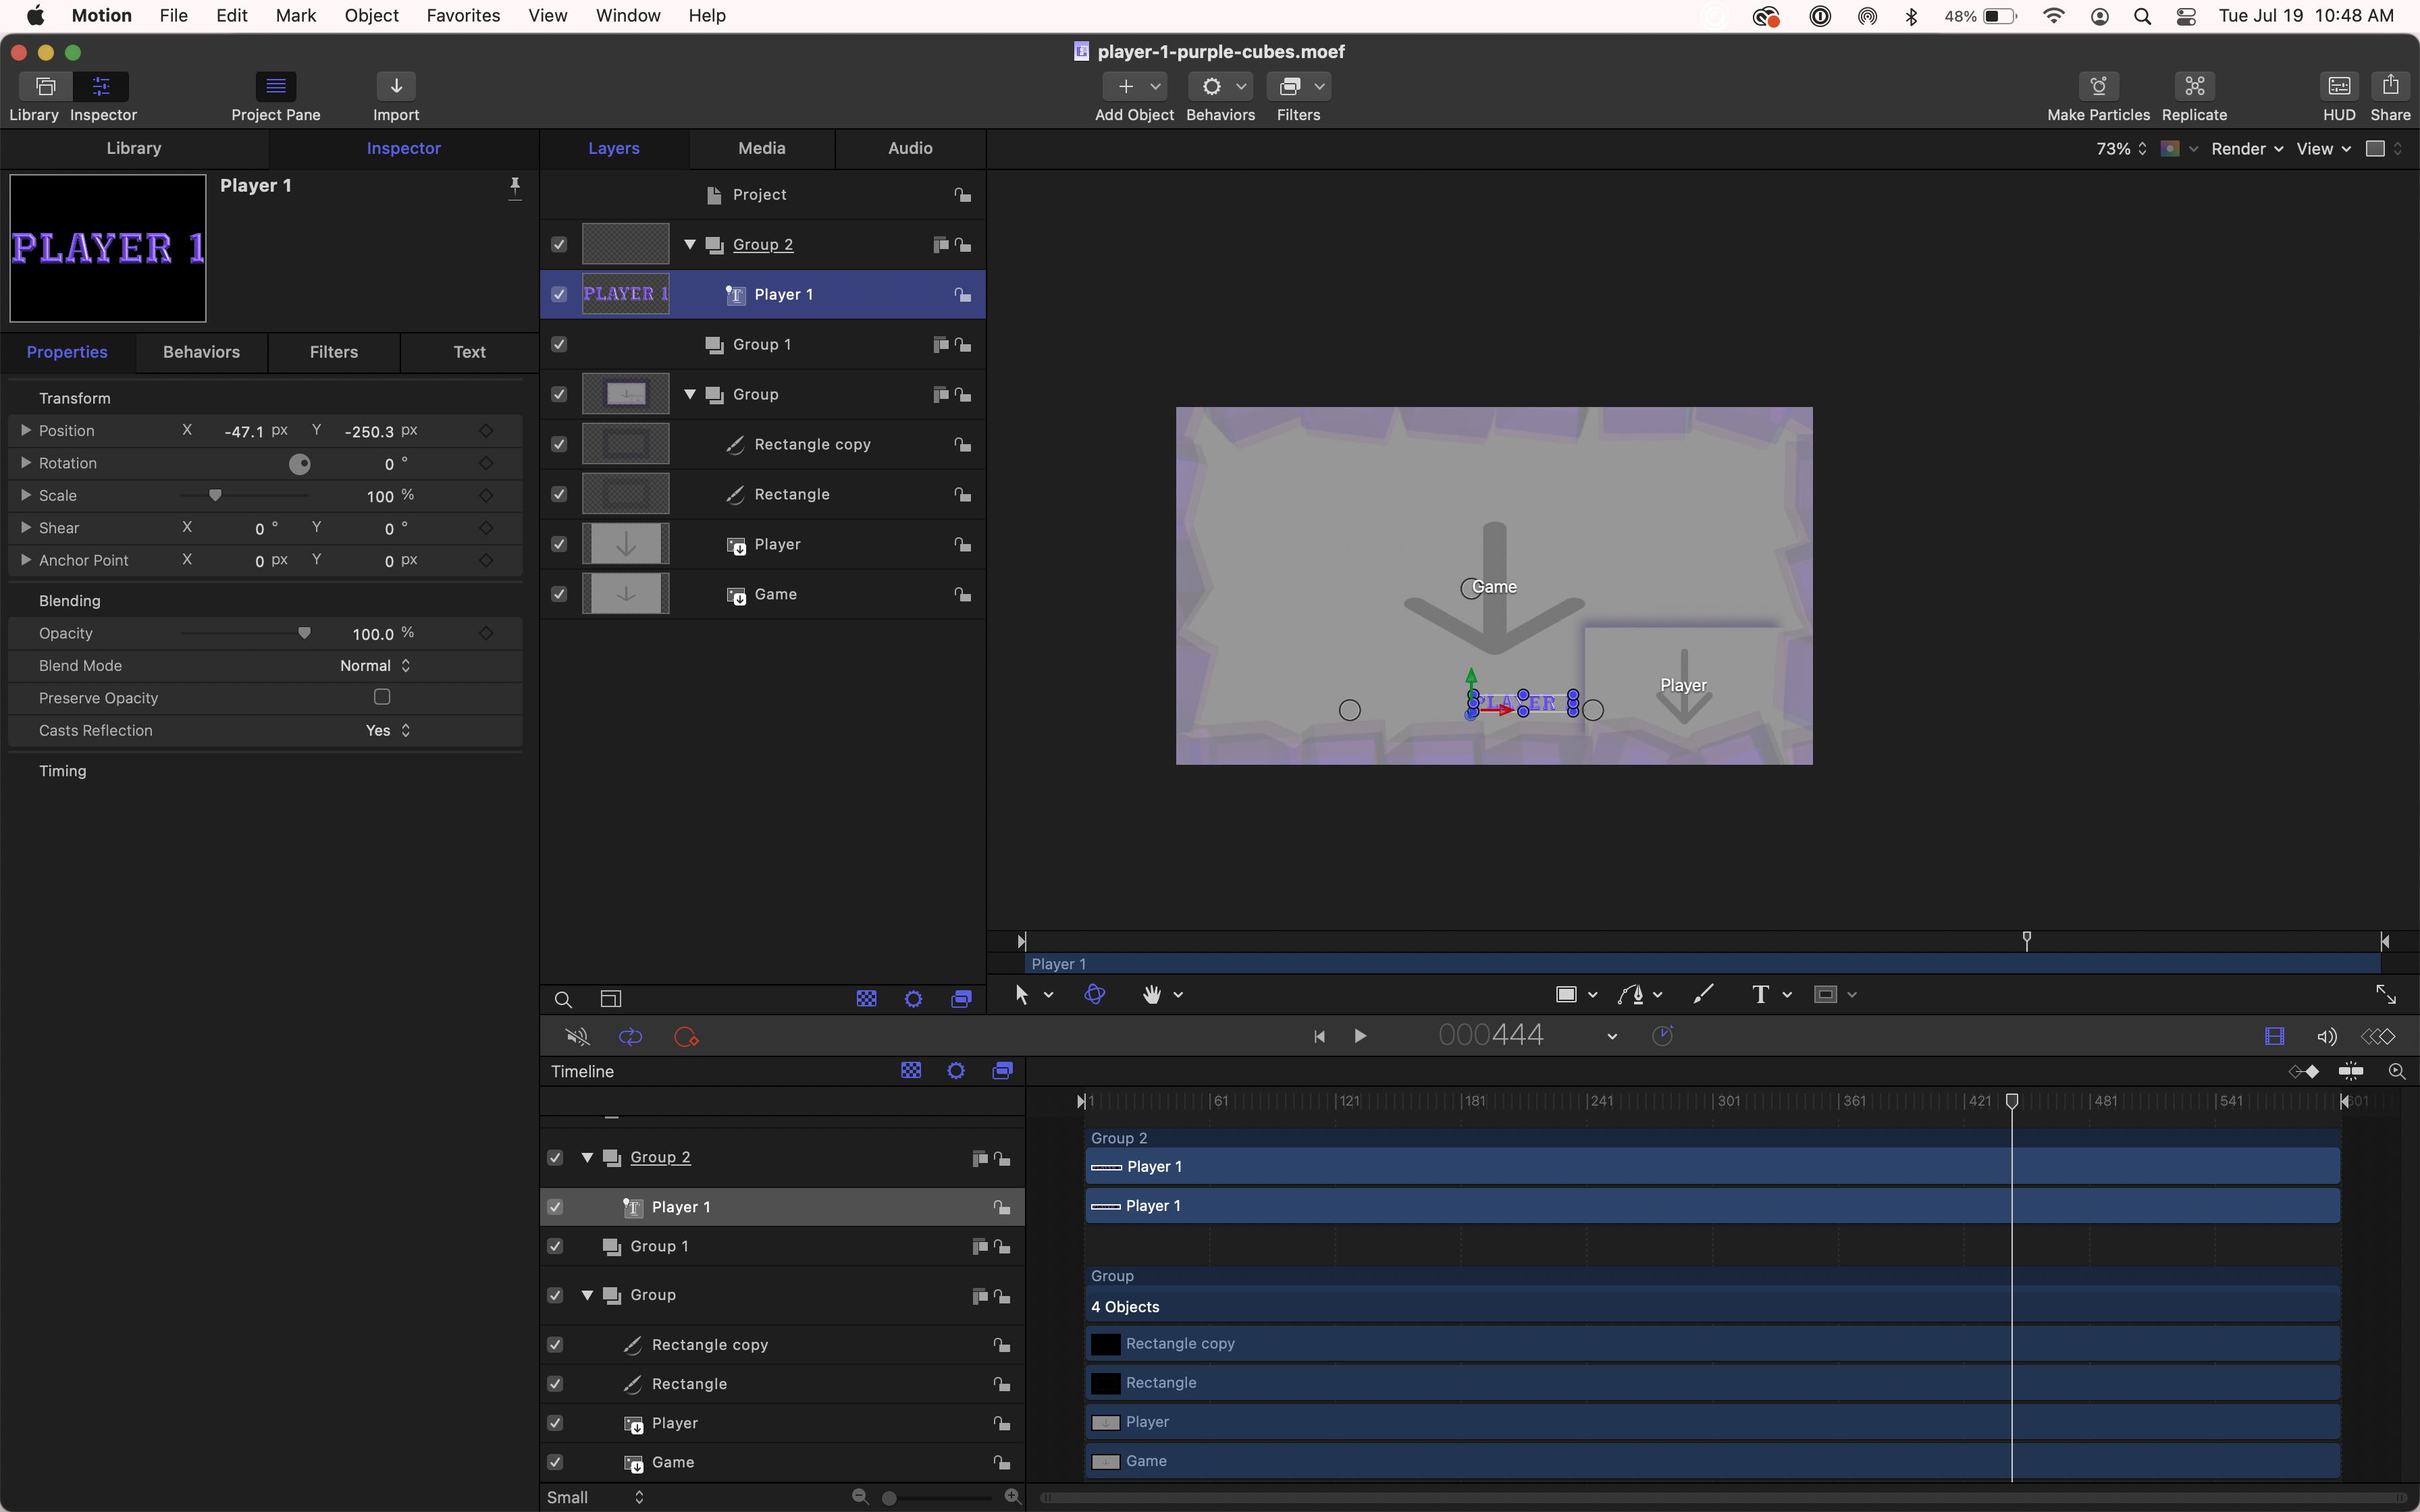Enable the Preserve Opacity checkbox

382,697
